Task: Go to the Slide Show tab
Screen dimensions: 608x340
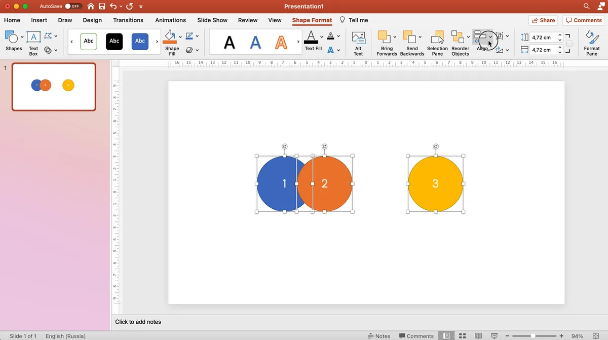Action: tap(212, 20)
